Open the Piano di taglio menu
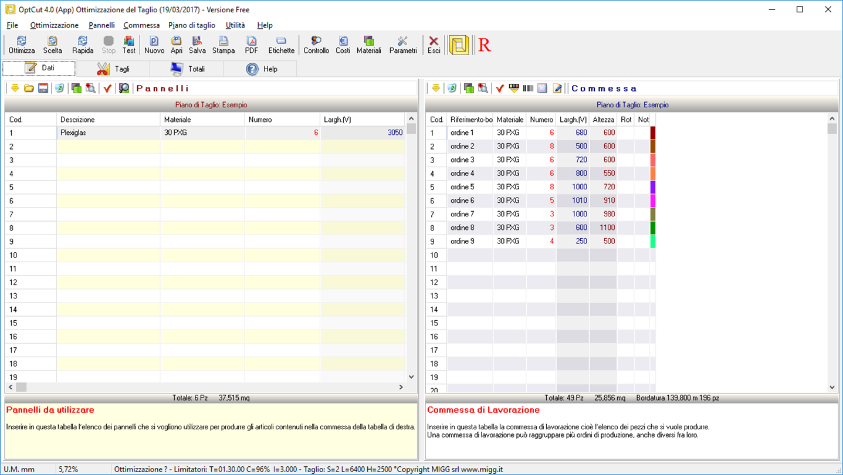843x475 pixels. pos(191,25)
